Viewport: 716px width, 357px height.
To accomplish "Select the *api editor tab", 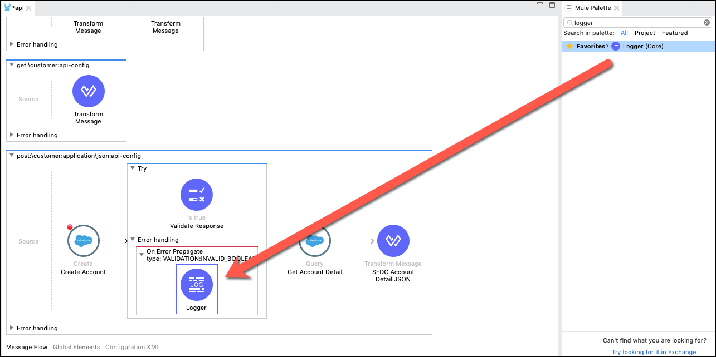I will (x=17, y=8).
